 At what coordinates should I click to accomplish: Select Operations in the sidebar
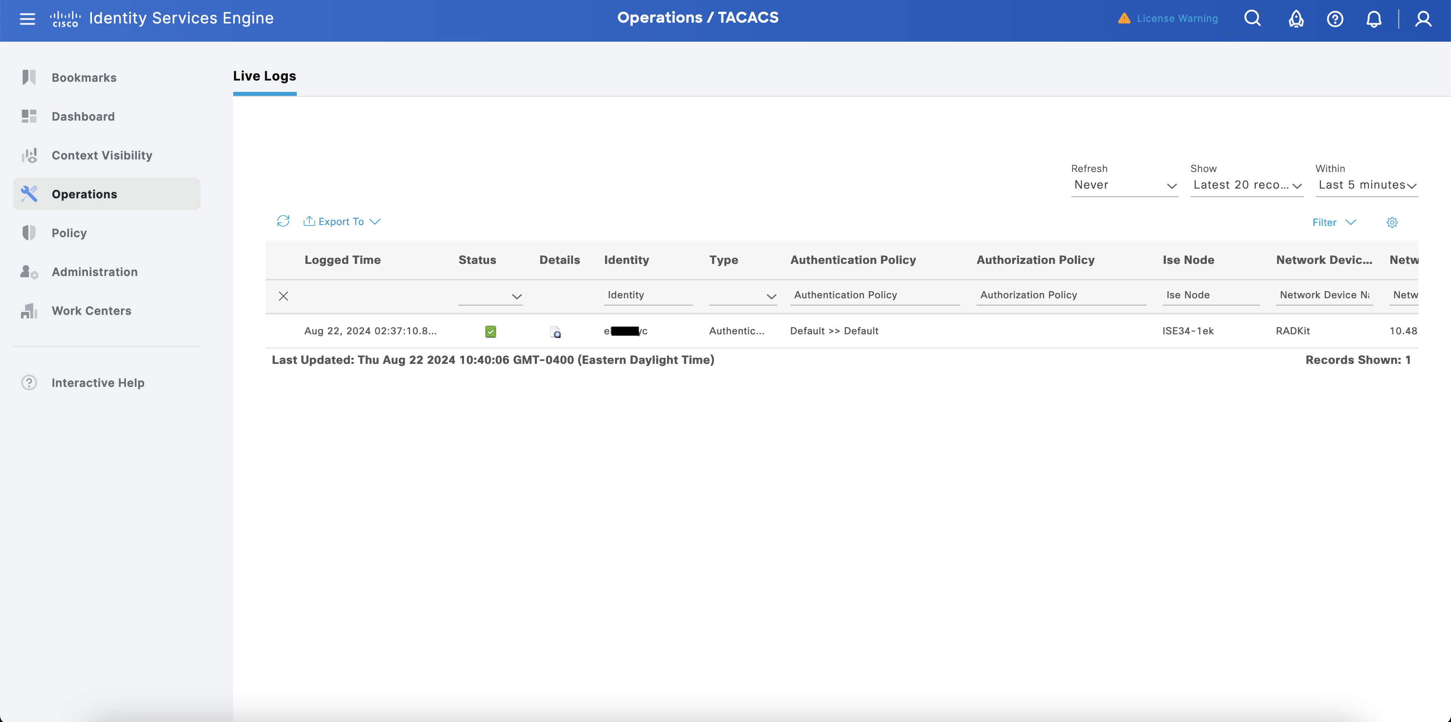click(107, 194)
